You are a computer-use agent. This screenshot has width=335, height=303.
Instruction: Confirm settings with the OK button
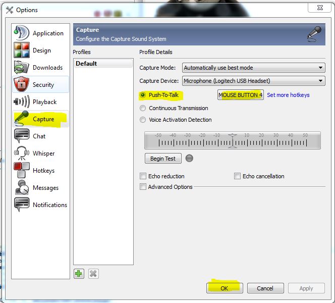point(225,288)
